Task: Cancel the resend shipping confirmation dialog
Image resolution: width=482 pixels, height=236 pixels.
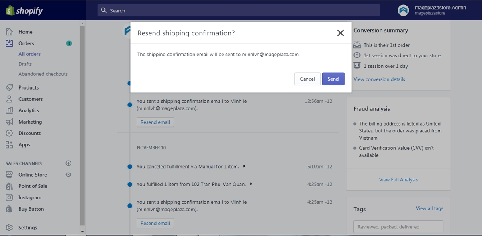Action: point(307,79)
